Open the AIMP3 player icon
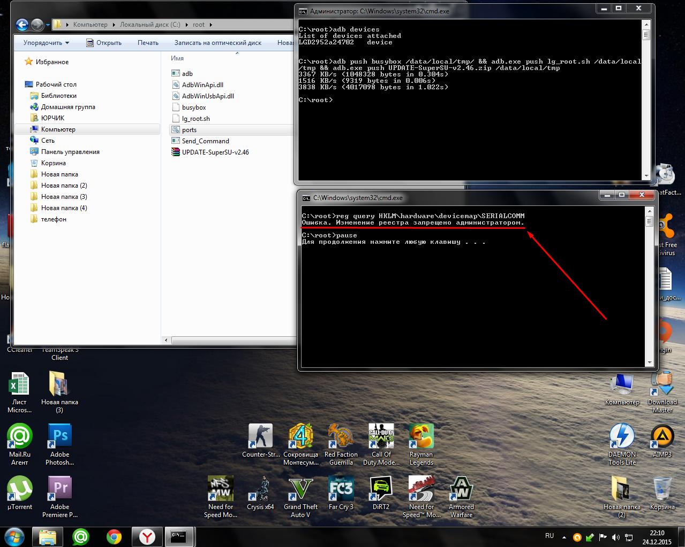This screenshot has height=547, width=685. pos(662,437)
